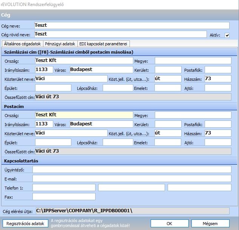
Task: Open EDI kapcsolat paraméterei tab
Action: (x=103, y=44)
